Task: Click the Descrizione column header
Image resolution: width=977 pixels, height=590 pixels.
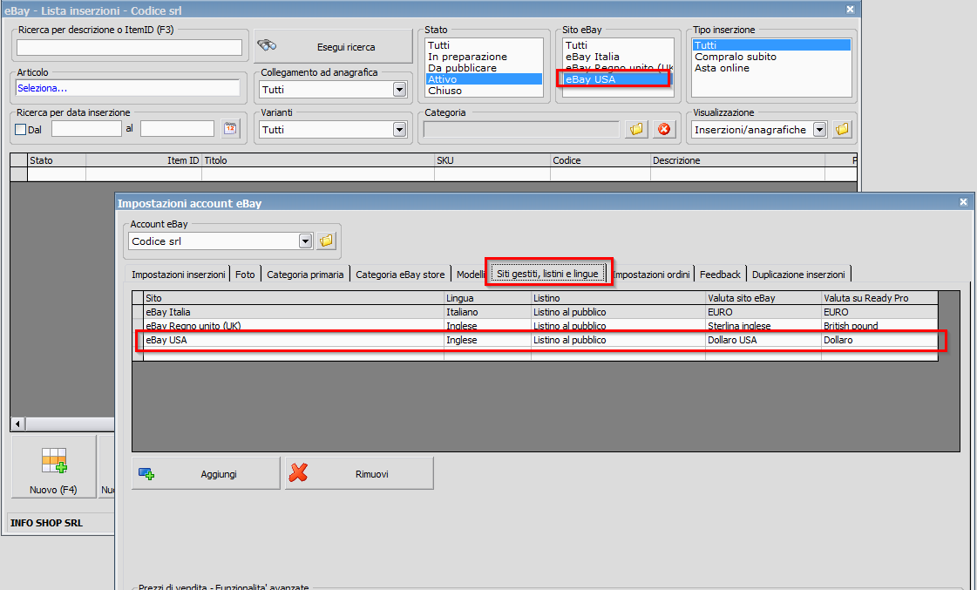Action: [737, 160]
